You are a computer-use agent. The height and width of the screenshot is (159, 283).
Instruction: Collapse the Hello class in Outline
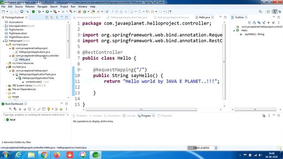point(234,30)
